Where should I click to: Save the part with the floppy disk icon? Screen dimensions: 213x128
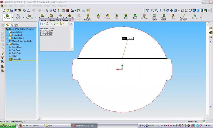tap(12, 10)
